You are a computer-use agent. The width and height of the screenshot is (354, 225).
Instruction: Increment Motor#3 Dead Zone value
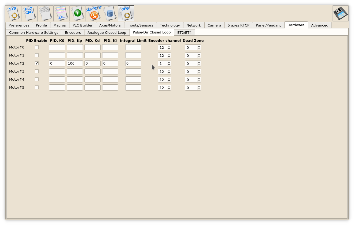coord(199,70)
